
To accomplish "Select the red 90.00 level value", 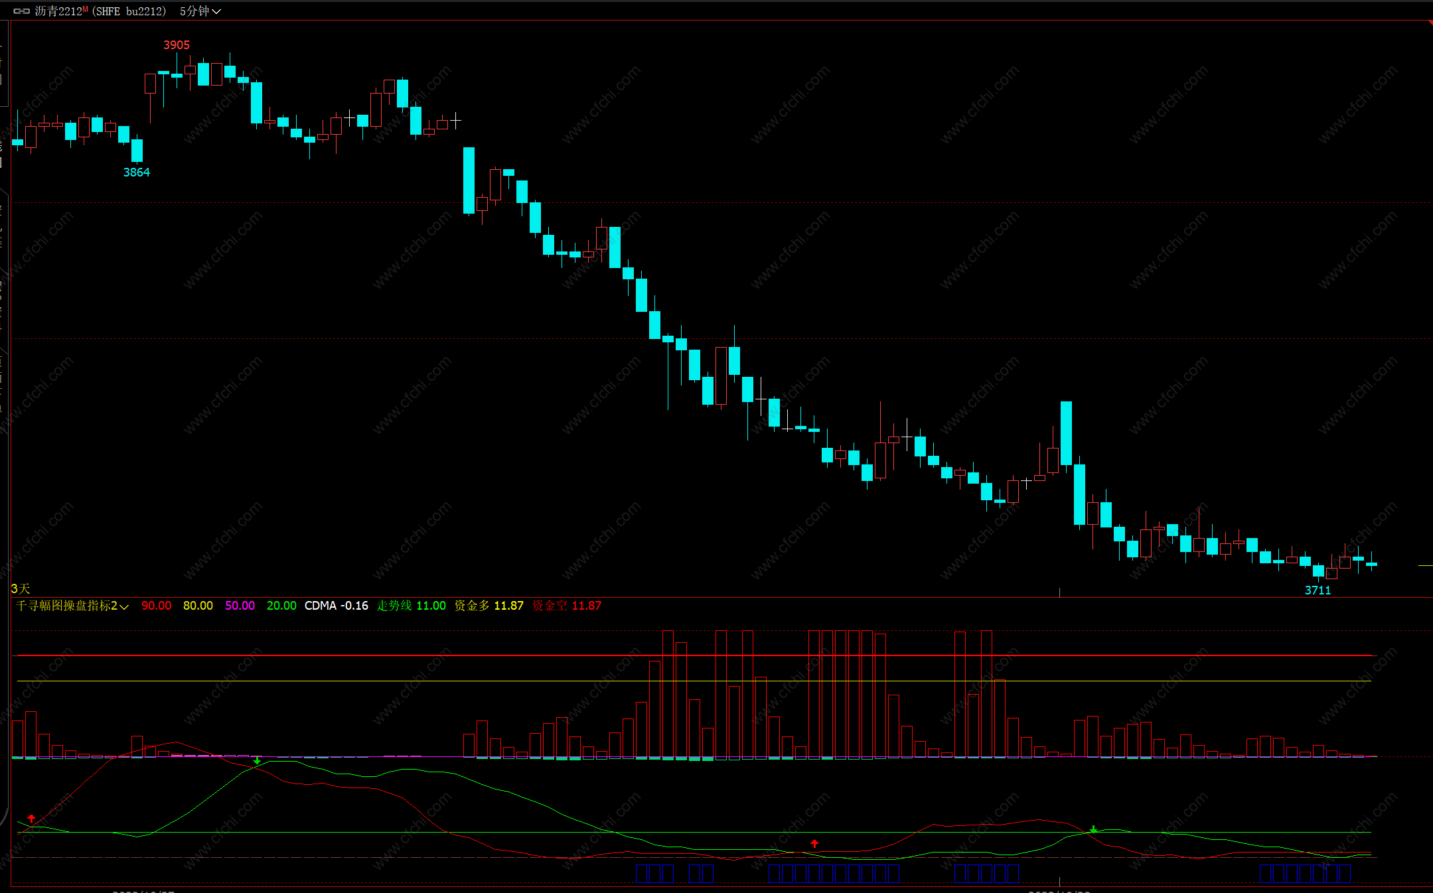I will tap(156, 606).
